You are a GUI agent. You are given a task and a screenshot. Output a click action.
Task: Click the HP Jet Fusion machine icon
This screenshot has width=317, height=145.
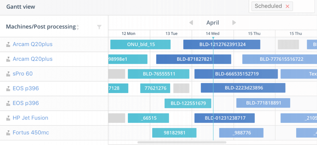point(8,118)
